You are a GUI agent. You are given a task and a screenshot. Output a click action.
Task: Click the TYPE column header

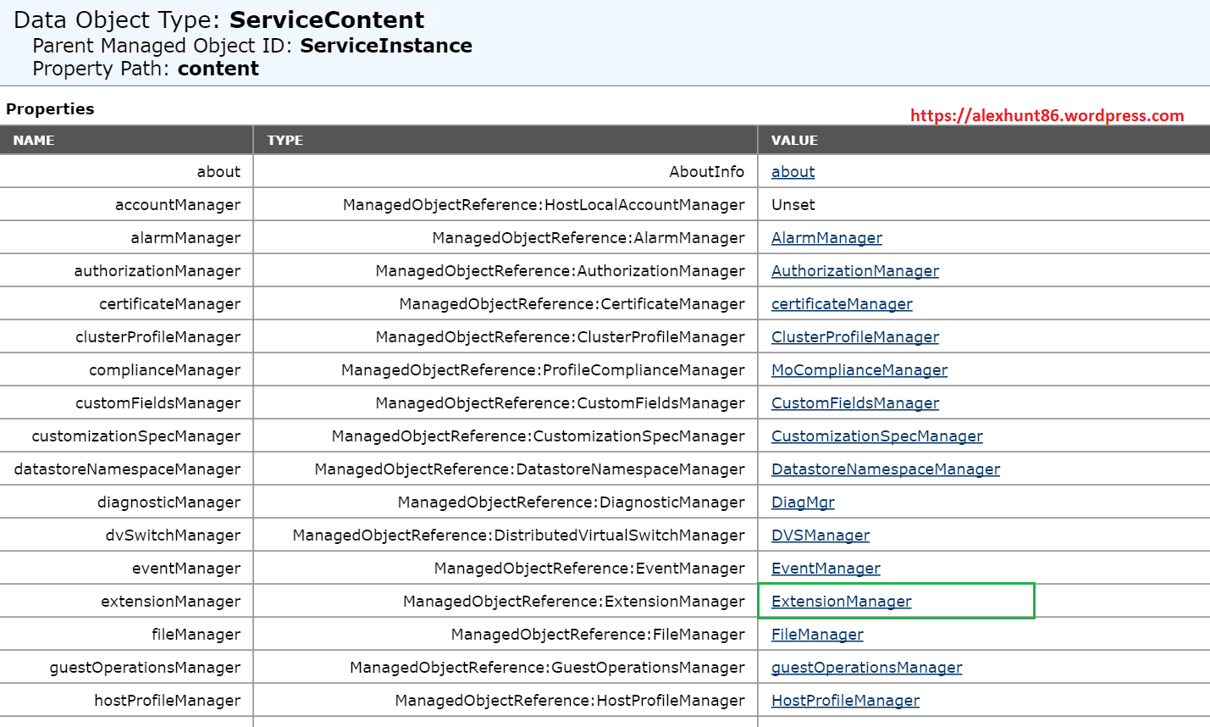click(x=285, y=141)
